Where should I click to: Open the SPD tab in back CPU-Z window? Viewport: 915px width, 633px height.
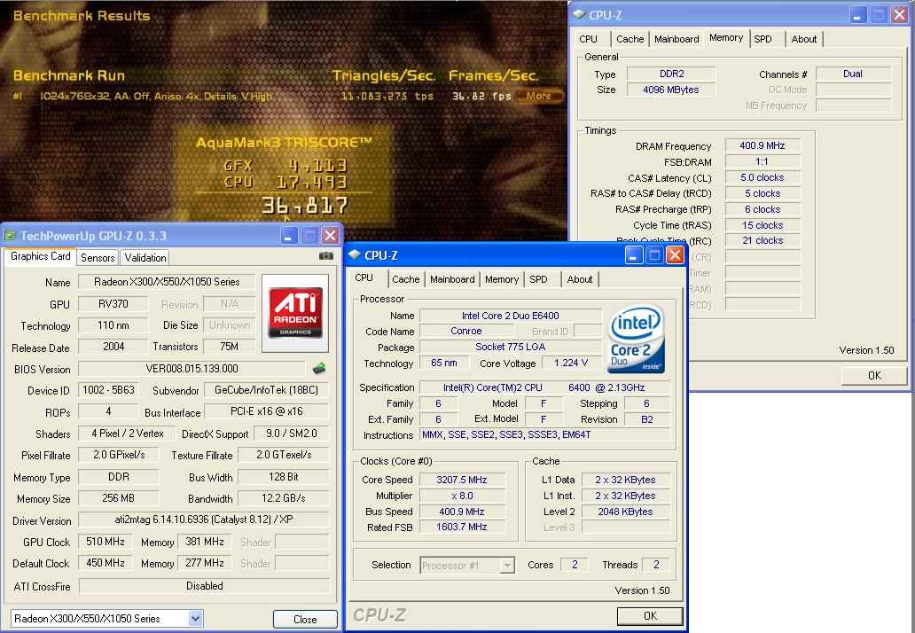[x=762, y=39]
